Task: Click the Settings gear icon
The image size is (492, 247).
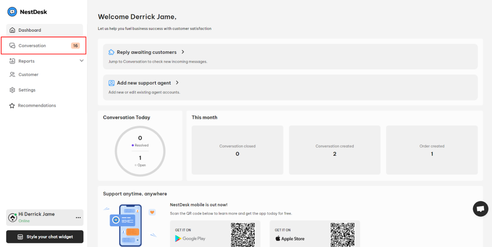Action: 12,90
